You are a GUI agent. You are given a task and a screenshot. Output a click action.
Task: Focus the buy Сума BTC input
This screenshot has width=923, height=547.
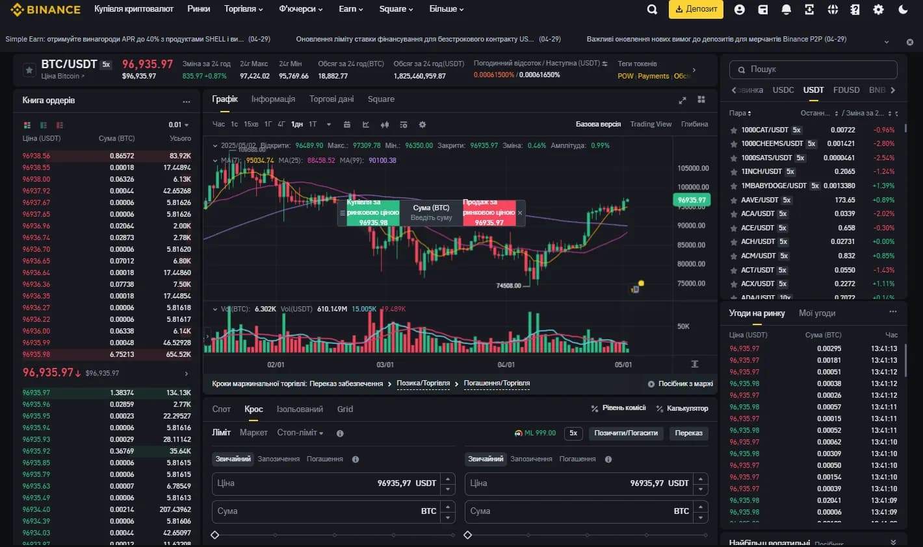tap(333, 511)
